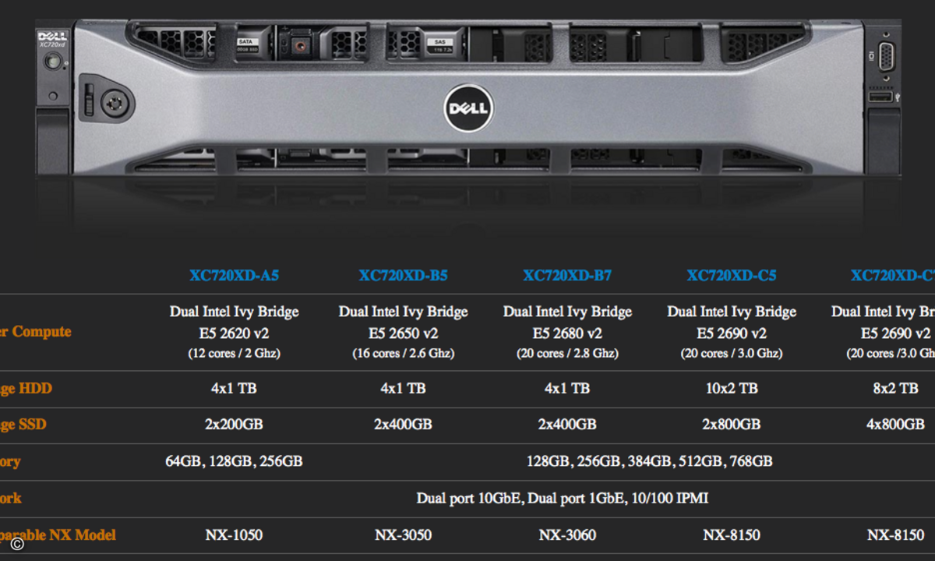935x561 pixels.
Task: Open the XC720XD-B5 model heading
Action: (x=403, y=275)
